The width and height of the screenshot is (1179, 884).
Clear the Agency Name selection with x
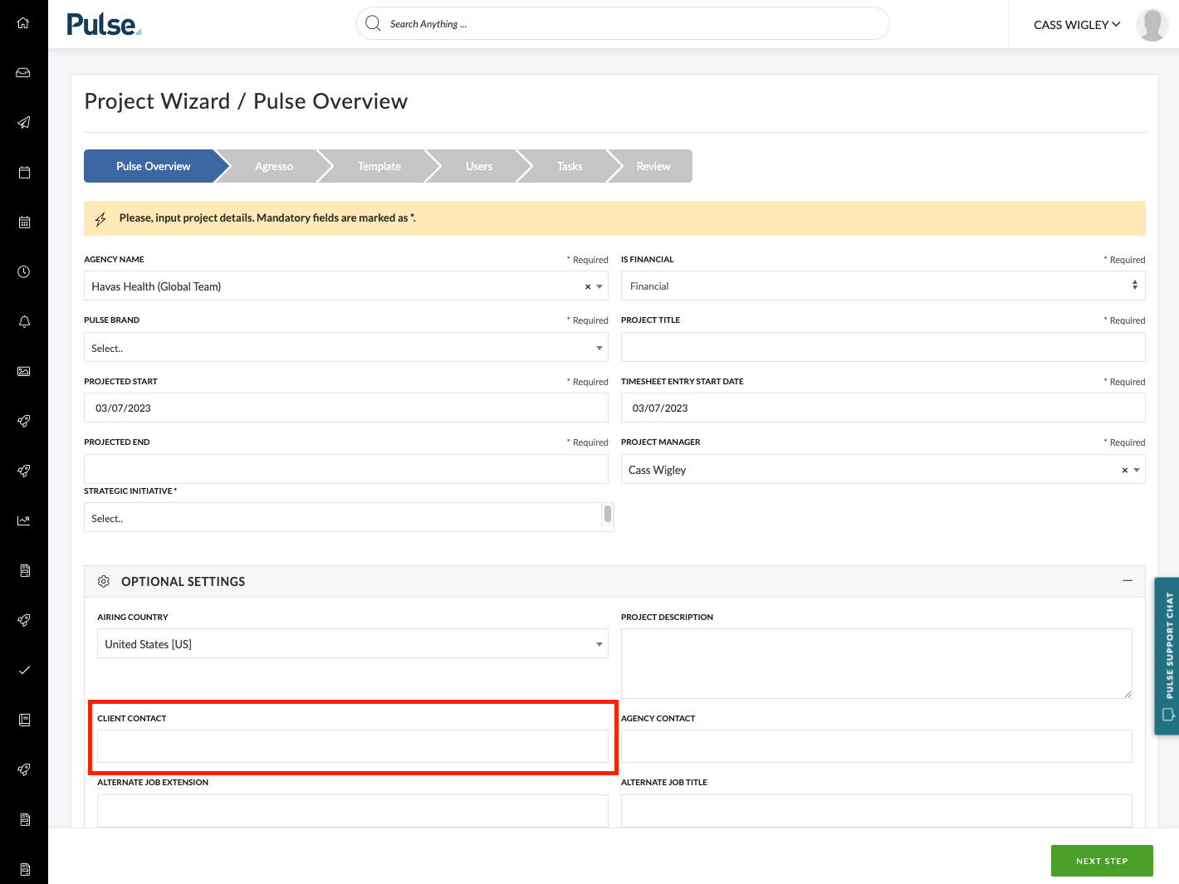coord(588,286)
